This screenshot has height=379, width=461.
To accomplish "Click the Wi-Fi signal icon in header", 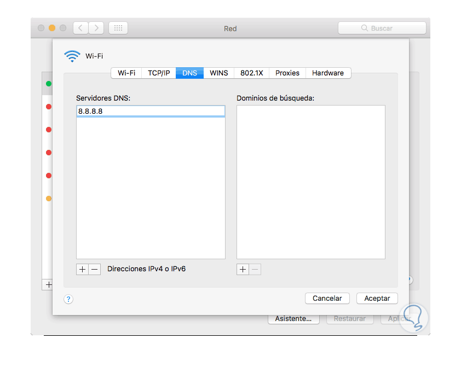I will tap(72, 56).
